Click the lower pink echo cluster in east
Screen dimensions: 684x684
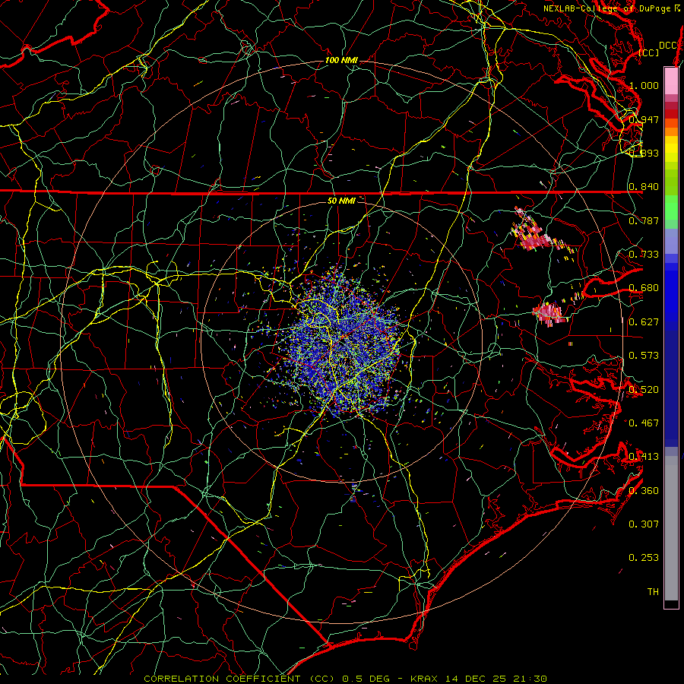click(549, 313)
